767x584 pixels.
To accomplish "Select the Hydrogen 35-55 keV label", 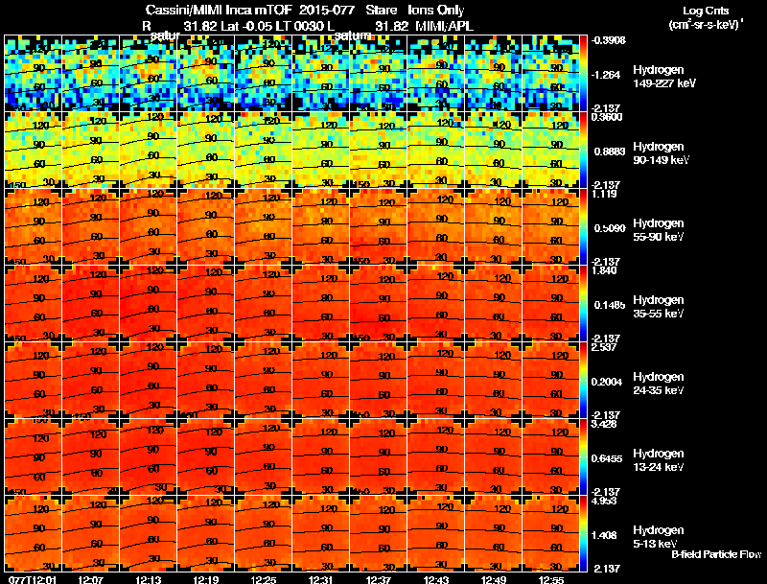I will pos(659,307).
